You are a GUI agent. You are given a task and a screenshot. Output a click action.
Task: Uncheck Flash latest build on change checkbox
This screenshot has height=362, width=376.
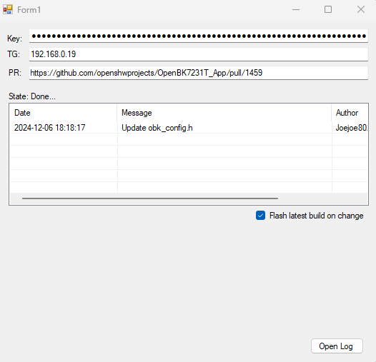[260, 216]
